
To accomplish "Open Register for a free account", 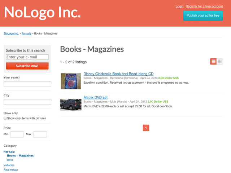I will pyautogui.click(x=204, y=6).
